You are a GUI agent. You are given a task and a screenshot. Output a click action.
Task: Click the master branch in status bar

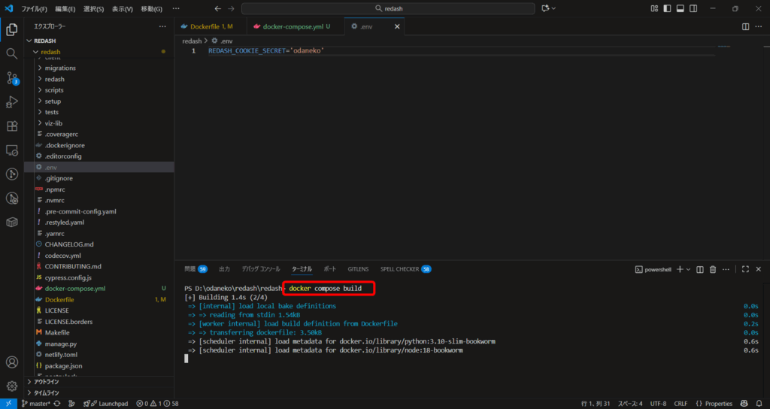click(x=35, y=403)
